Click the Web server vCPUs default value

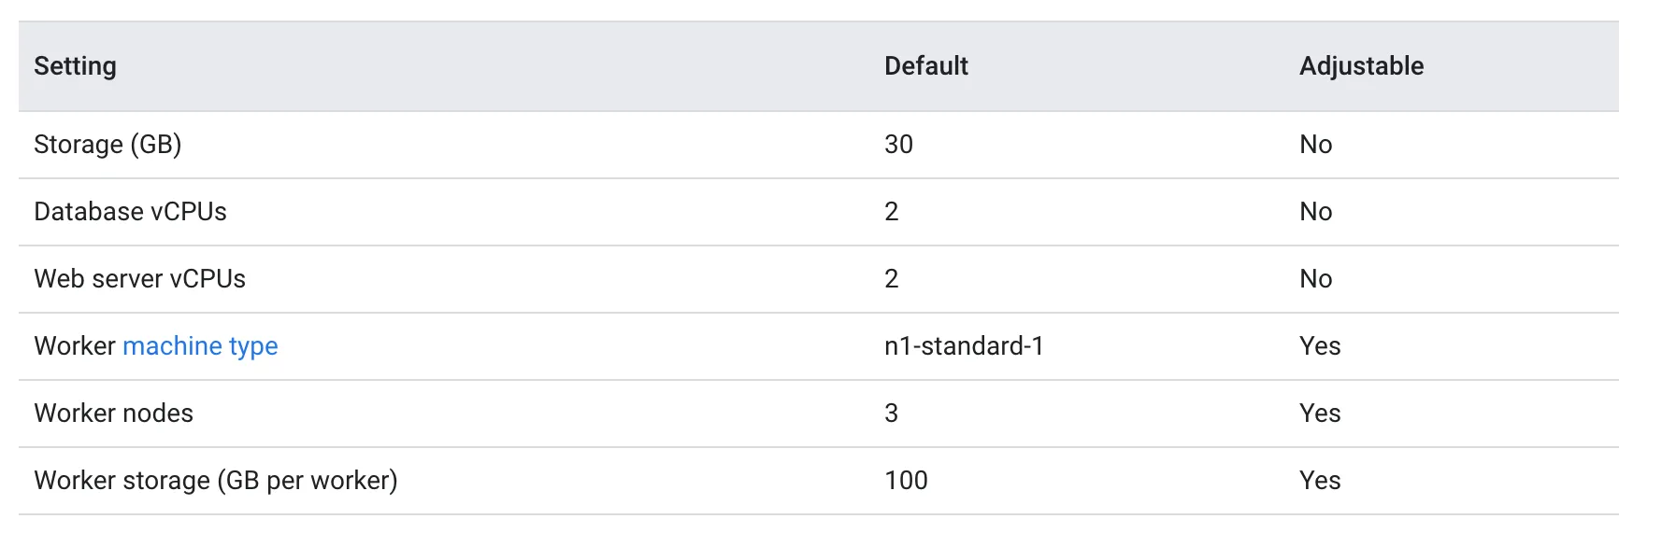(x=892, y=279)
